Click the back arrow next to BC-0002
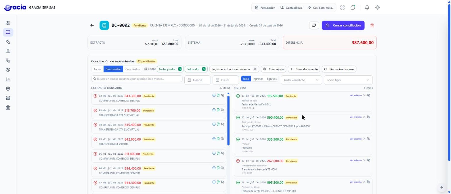Image resolution: width=451 pixels, height=194 pixels. point(92,25)
